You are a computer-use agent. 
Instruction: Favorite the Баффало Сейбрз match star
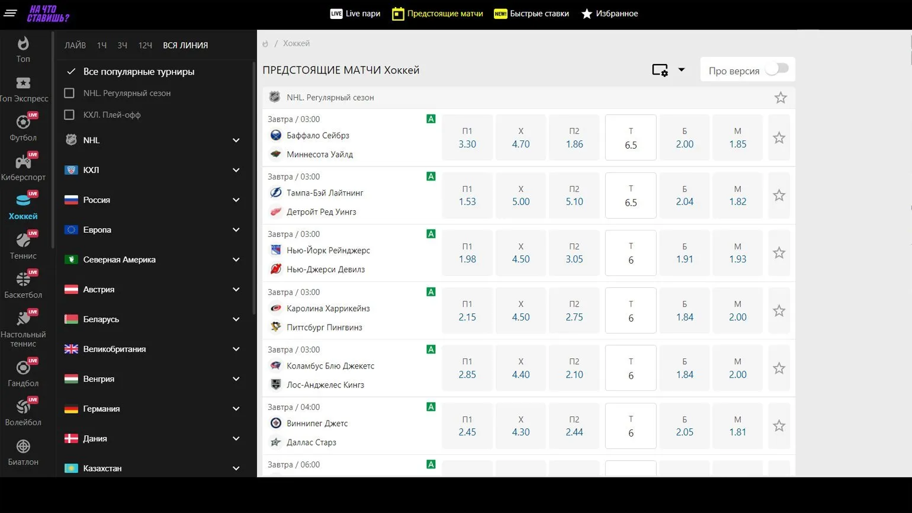(x=779, y=138)
